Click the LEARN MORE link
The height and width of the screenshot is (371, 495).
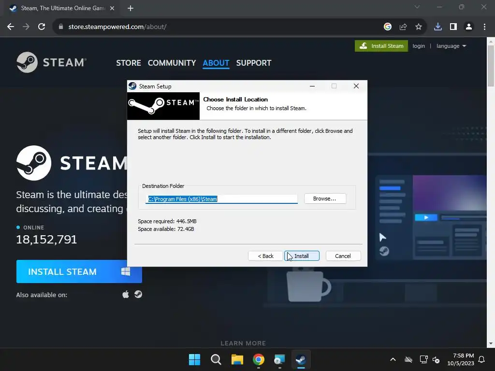(x=243, y=343)
